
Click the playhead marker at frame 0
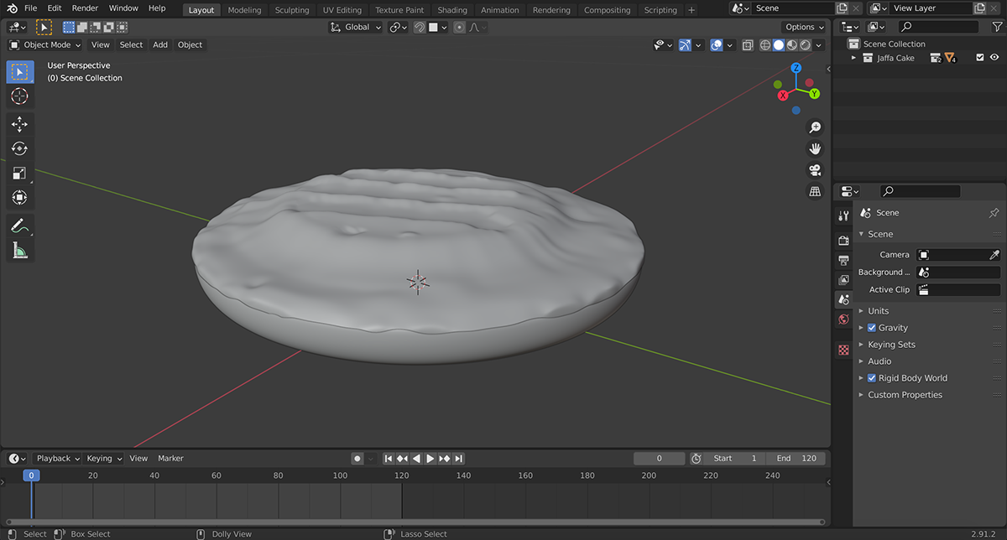click(x=31, y=475)
